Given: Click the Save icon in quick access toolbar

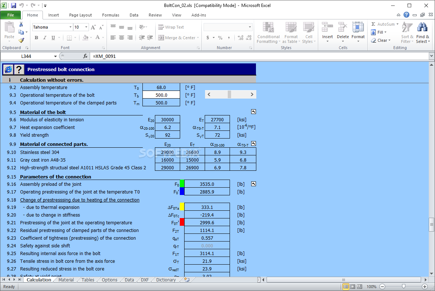Looking at the screenshot, I should tap(13, 5).
